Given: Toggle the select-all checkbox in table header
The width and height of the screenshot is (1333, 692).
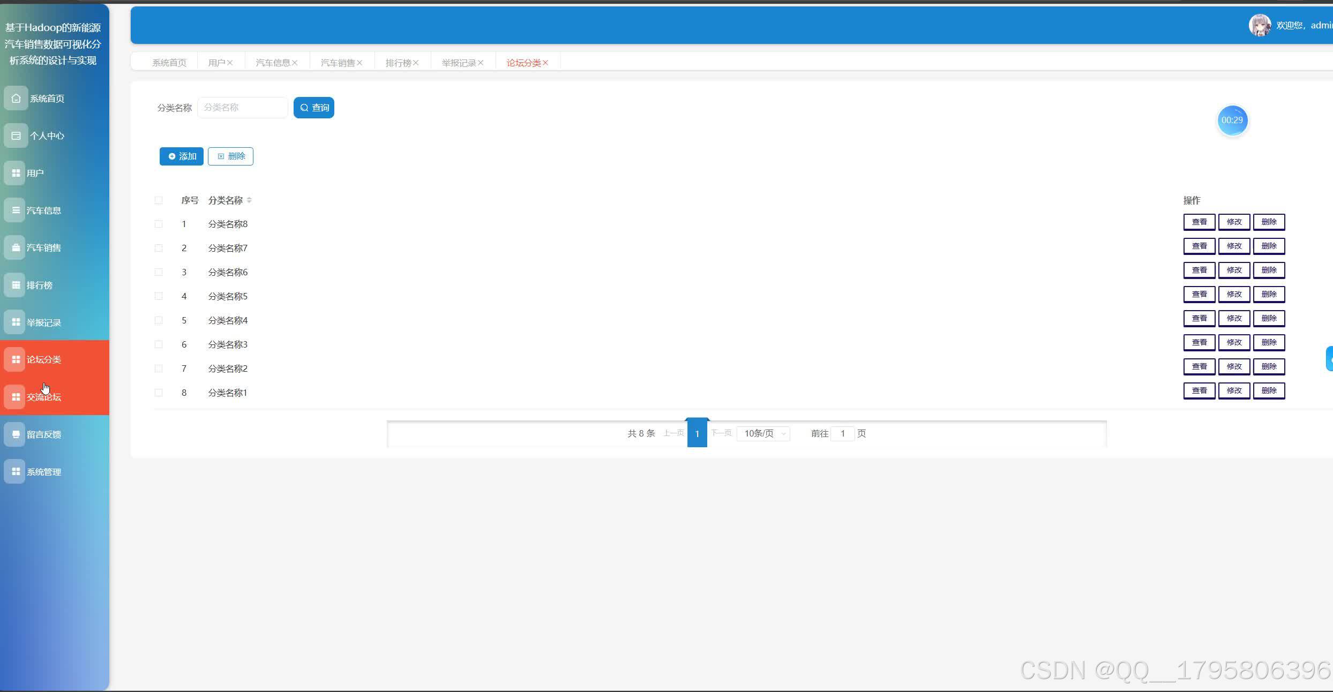Looking at the screenshot, I should pyautogui.click(x=159, y=200).
